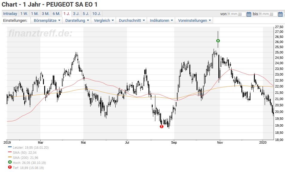The height and width of the screenshot is (172, 285).
Task: Click 'Hoch: 26,05 (30.10.19)' legend text
Action: (29, 163)
